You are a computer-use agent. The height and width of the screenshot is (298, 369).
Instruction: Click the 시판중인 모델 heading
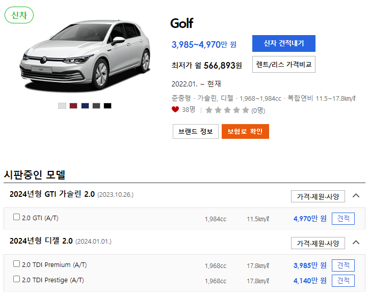point(35,174)
